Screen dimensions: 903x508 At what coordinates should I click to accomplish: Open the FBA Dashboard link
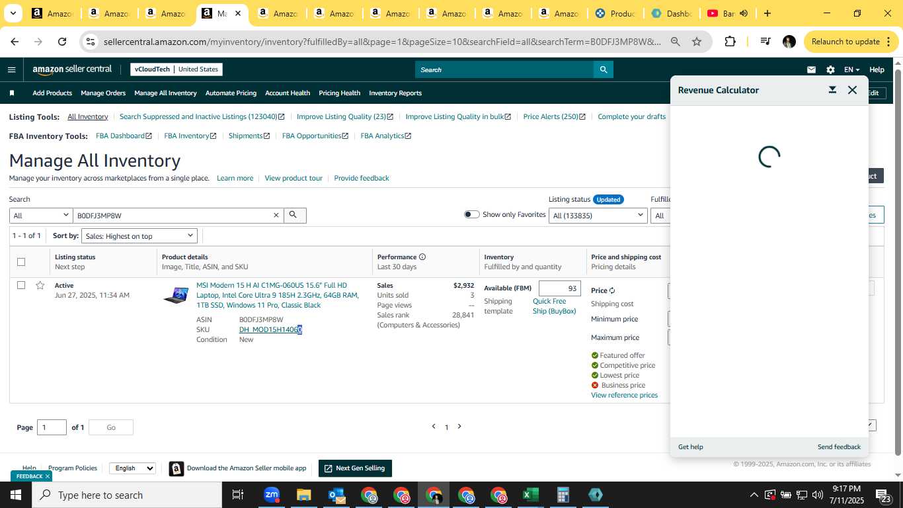pyautogui.click(x=124, y=136)
